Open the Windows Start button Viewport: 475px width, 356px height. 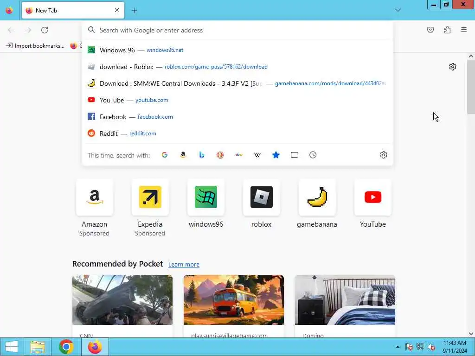[x=12, y=347]
